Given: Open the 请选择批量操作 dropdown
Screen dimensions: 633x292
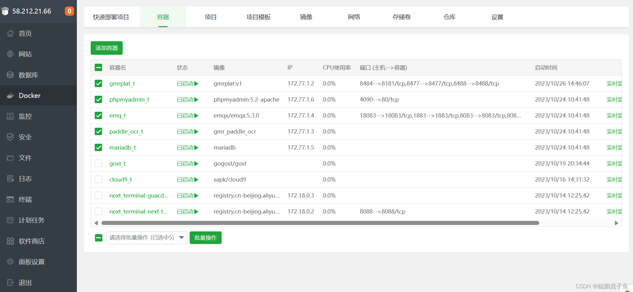Looking at the screenshot, I should [147, 238].
